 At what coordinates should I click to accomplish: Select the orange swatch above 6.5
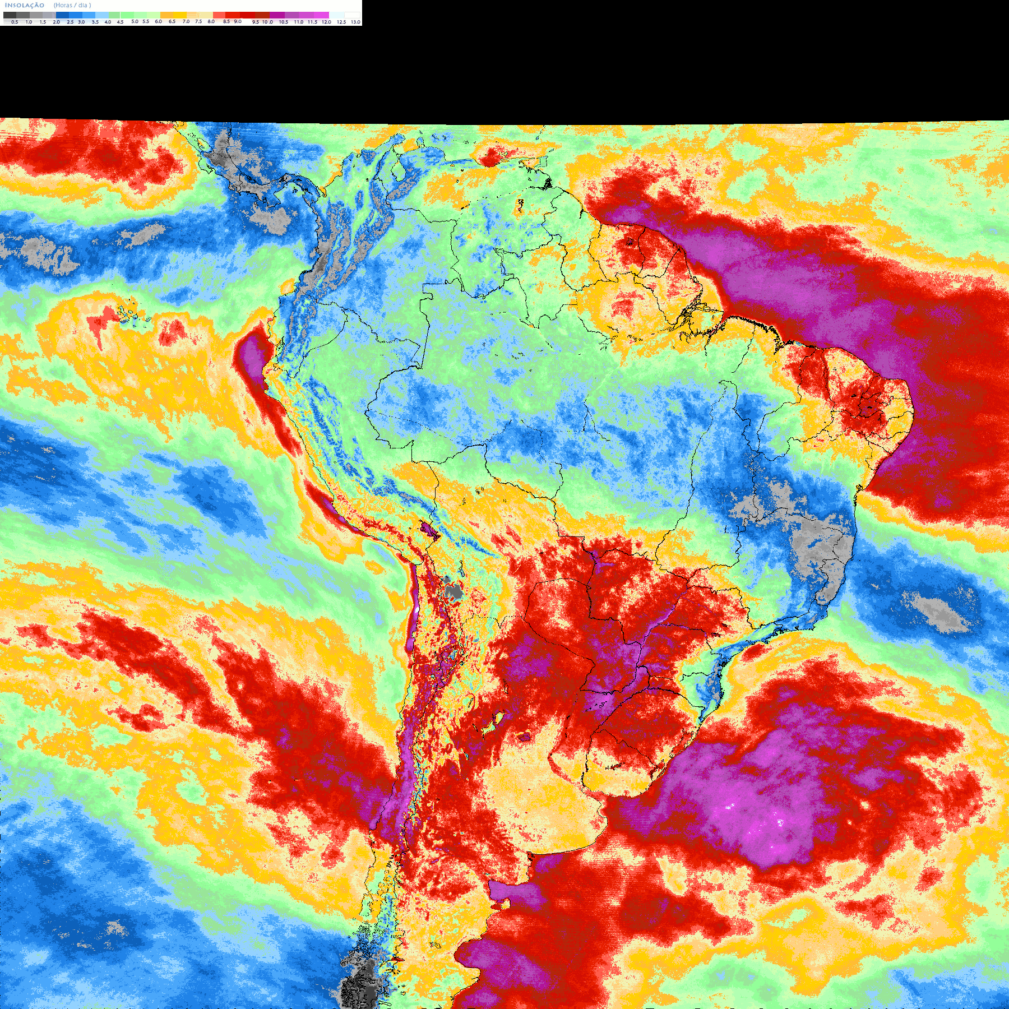tap(166, 15)
